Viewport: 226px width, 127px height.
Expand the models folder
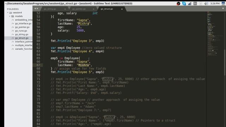pyautogui.click(x=10, y=16)
